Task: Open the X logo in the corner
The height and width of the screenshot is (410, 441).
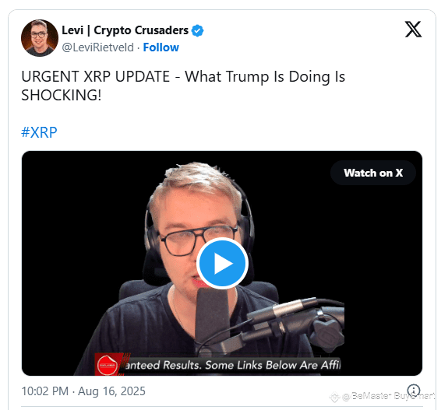Action: click(413, 30)
